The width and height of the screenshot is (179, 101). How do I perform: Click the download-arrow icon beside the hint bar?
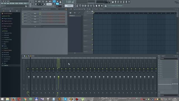point(106,6)
